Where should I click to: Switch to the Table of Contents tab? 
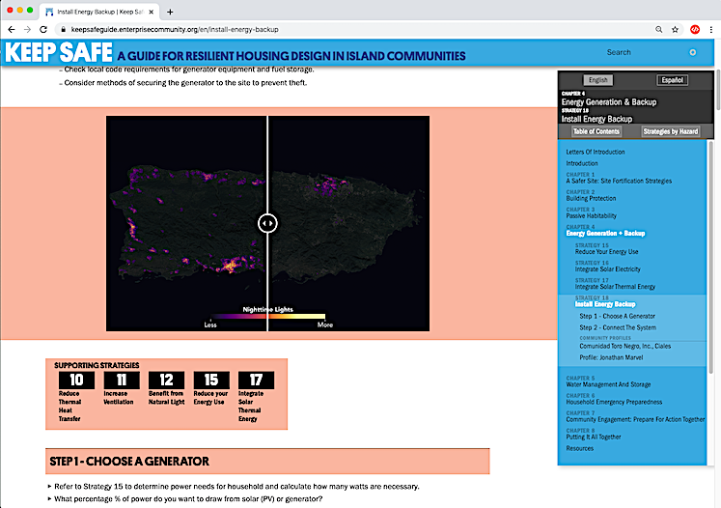click(596, 131)
